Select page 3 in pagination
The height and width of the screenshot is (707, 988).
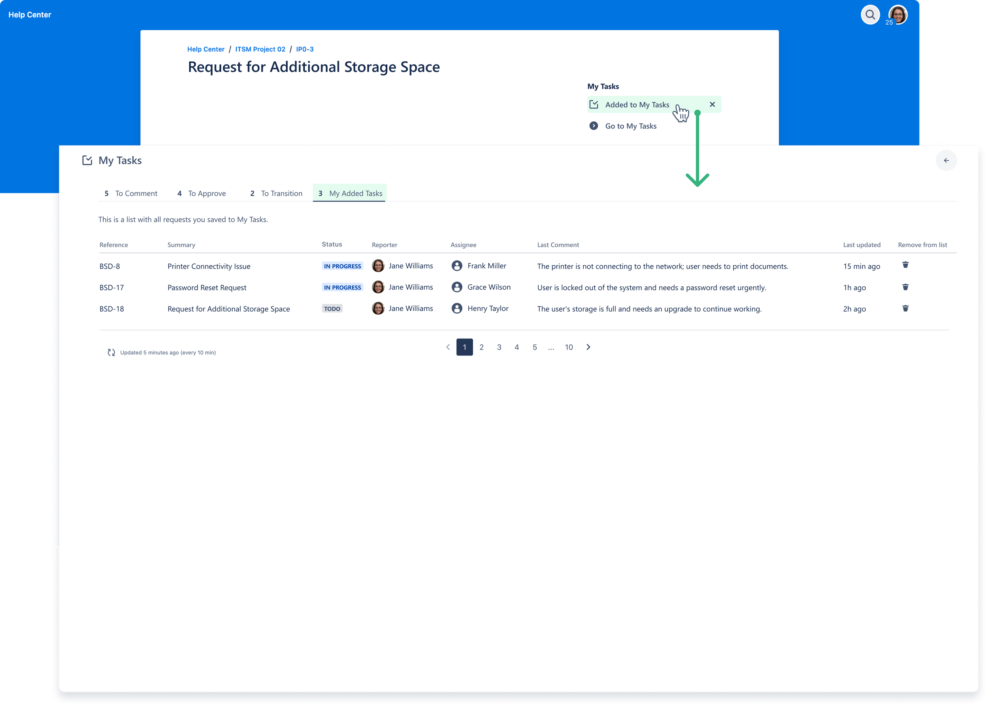(x=499, y=347)
